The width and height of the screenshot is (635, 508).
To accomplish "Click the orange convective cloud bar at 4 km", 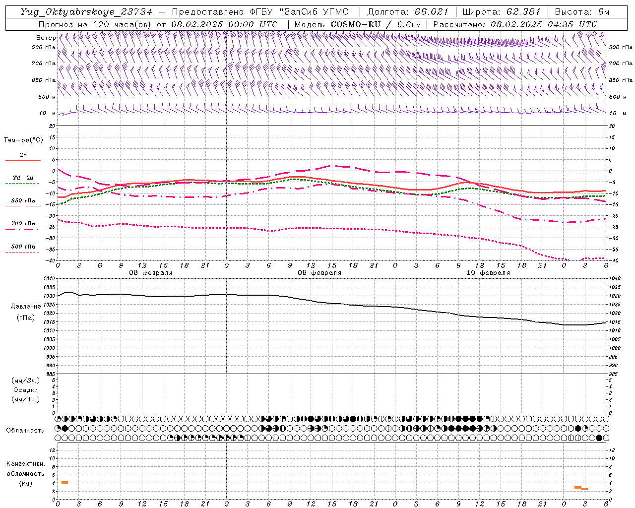I will (64, 482).
